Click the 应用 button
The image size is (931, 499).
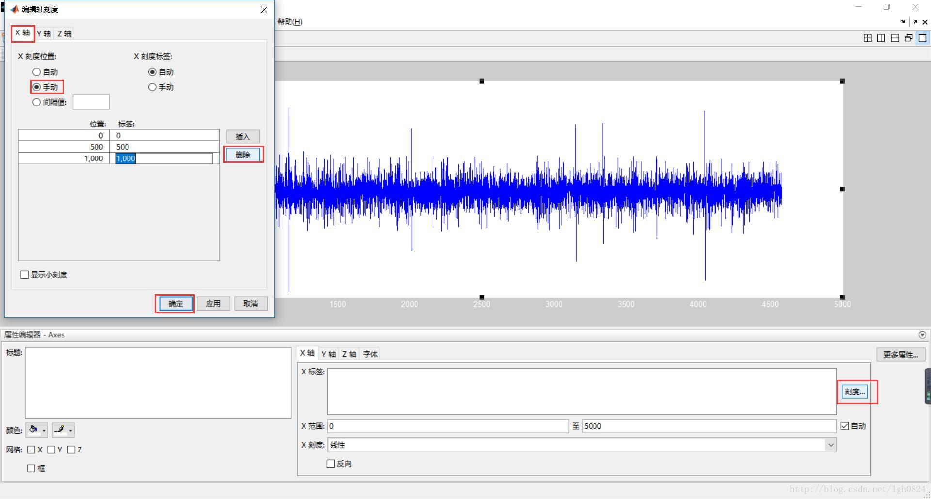point(213,304)
